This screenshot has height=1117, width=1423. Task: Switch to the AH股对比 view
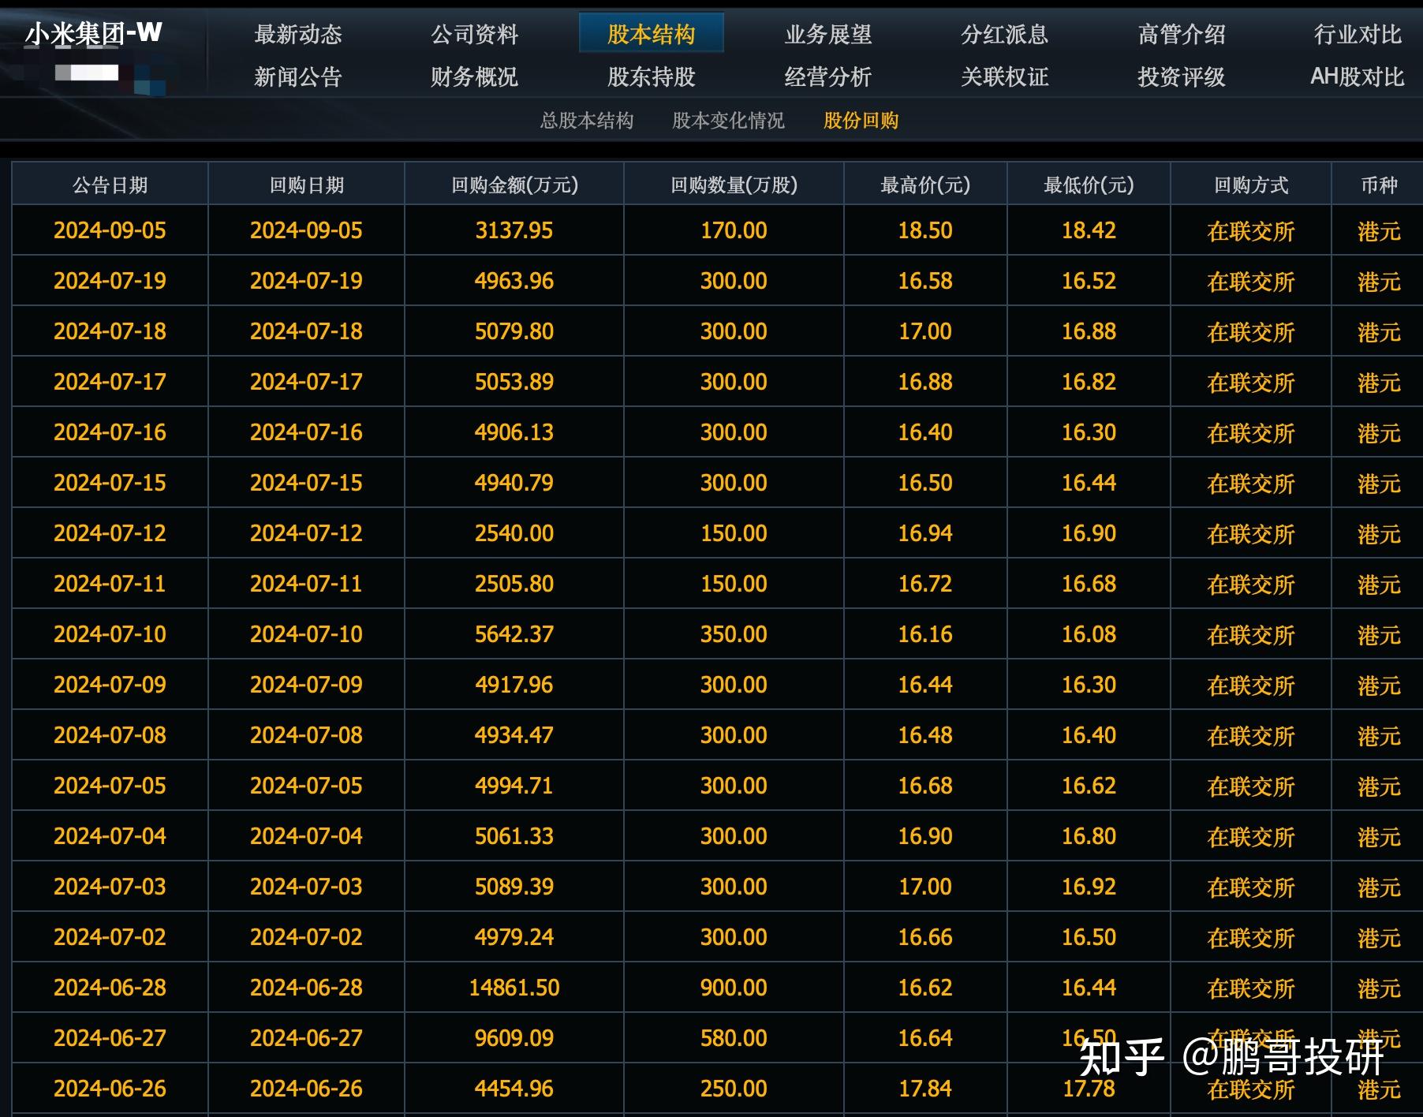pyautogui.click(x=1356, y=78)
